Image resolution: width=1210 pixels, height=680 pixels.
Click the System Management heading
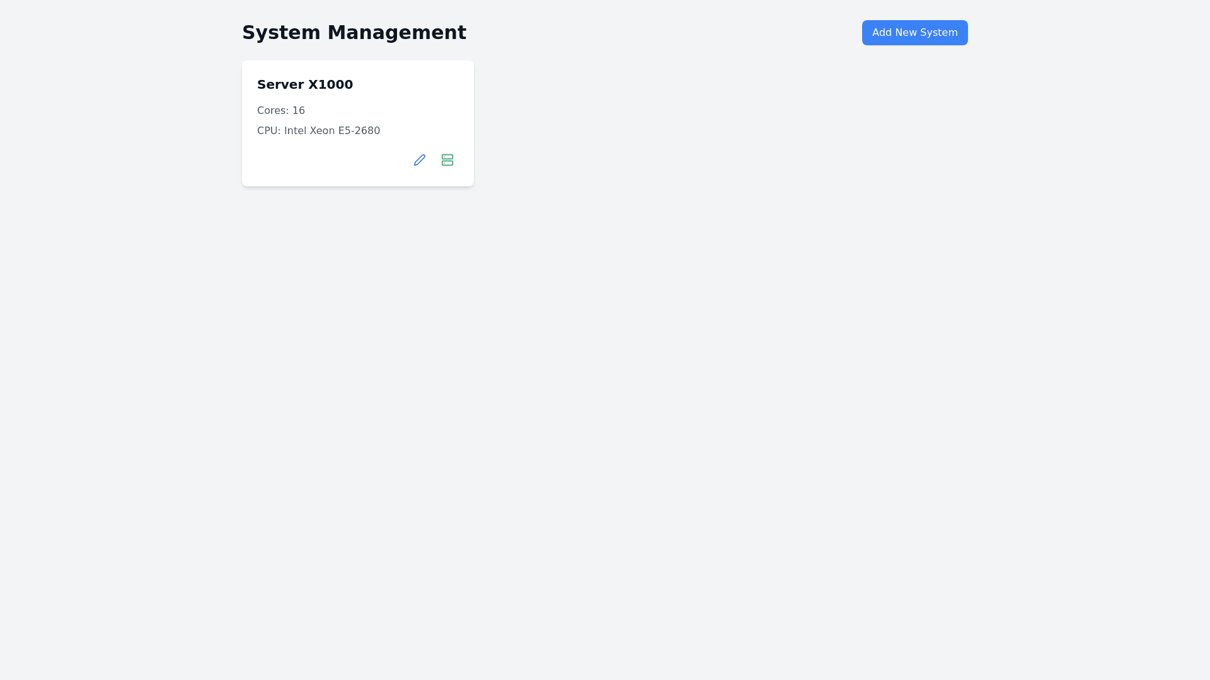(x=354, y=33)
